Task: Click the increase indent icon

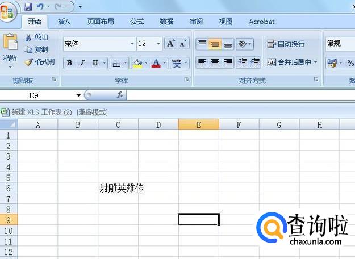Action: [x=255, y=62]
